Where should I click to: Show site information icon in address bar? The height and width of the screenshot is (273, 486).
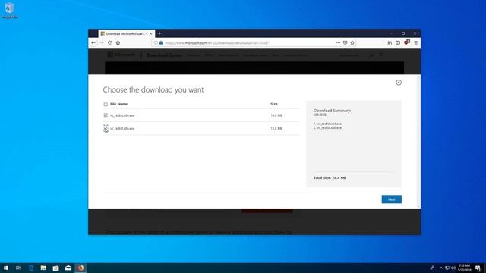click(156, 43)
